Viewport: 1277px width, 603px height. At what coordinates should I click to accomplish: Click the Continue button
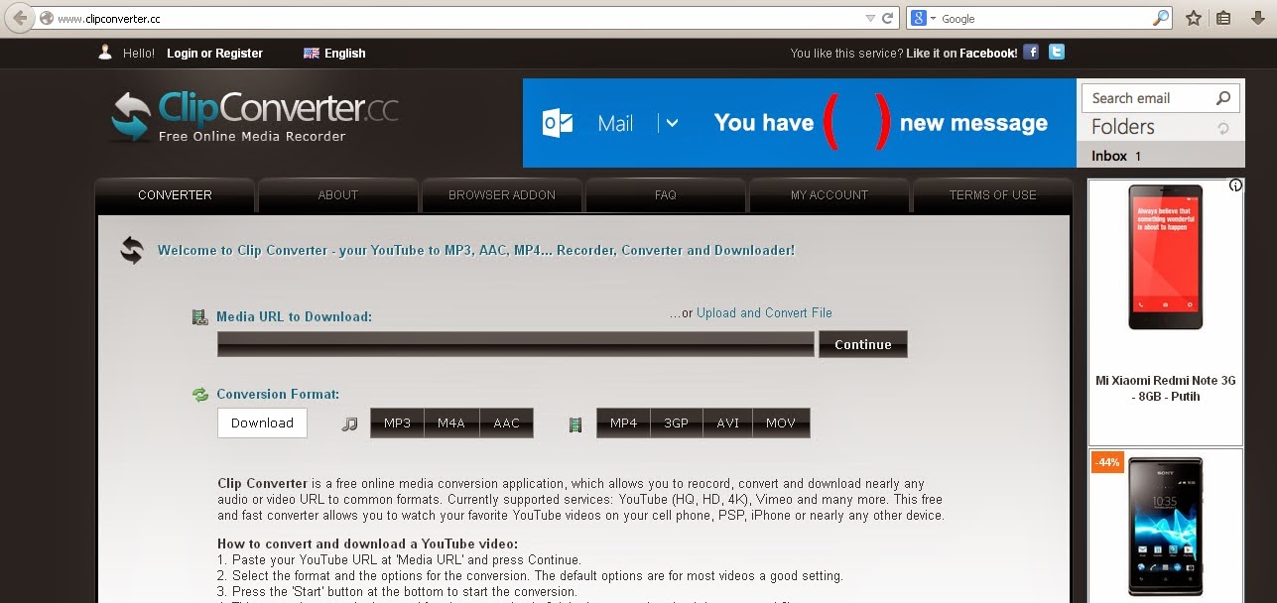coord(863,344)
